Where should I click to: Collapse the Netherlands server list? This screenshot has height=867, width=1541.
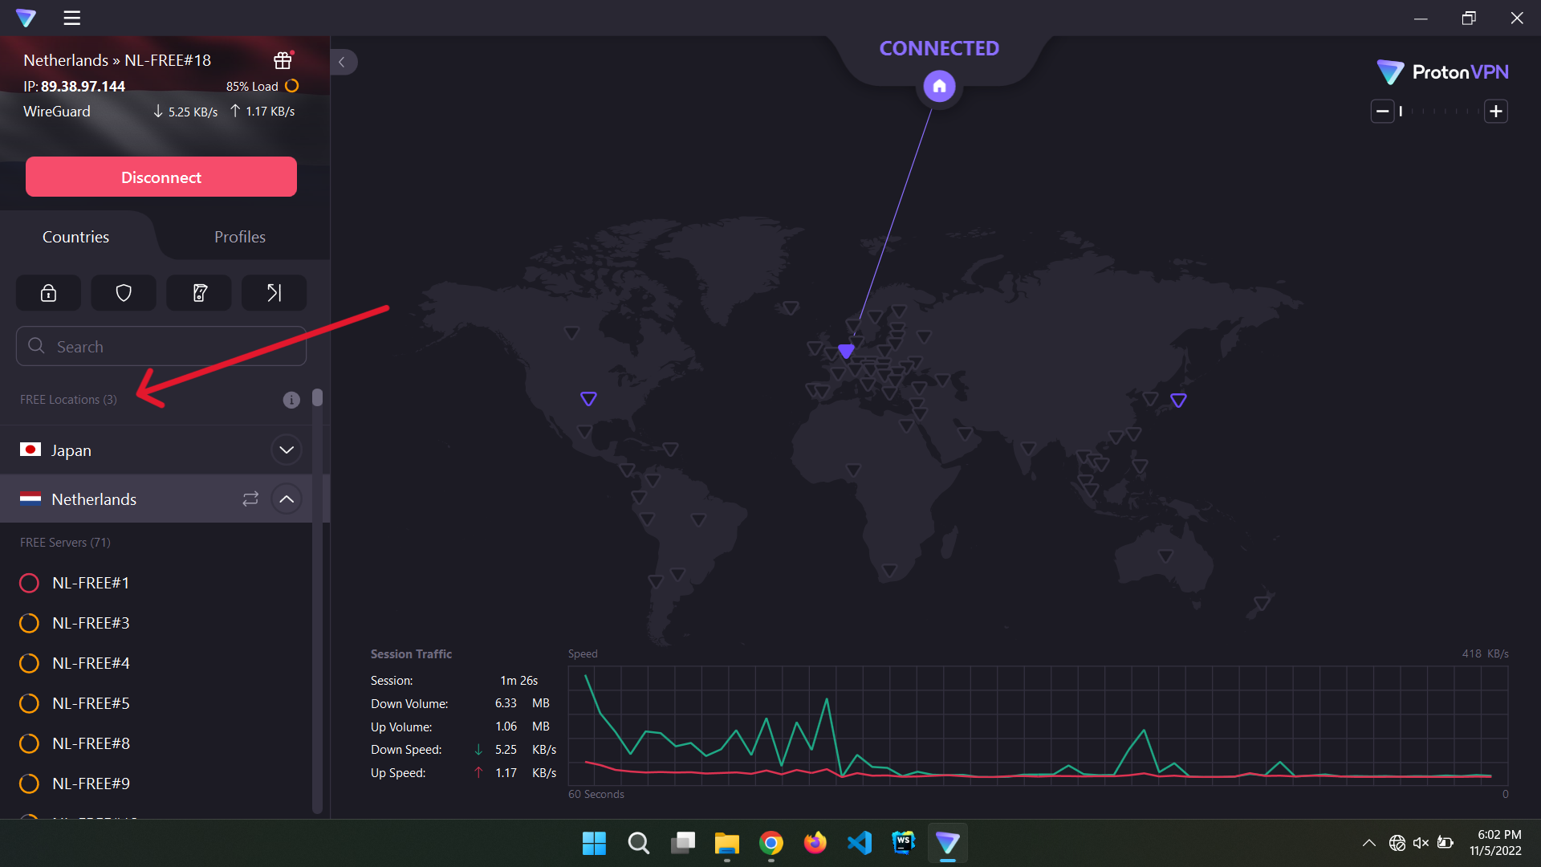coord(287,499)
